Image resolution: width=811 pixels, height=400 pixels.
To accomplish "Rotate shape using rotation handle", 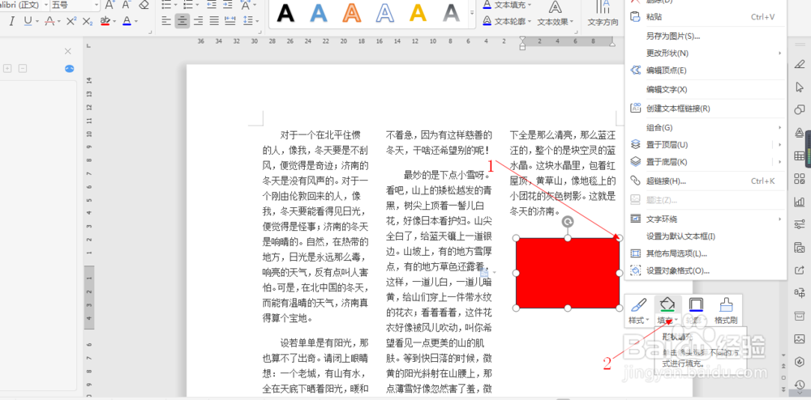I will 568,221.
